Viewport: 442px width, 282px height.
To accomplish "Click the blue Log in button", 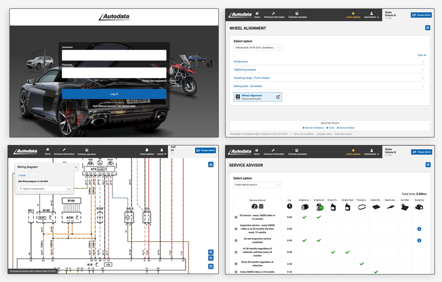I will point(114,94).
